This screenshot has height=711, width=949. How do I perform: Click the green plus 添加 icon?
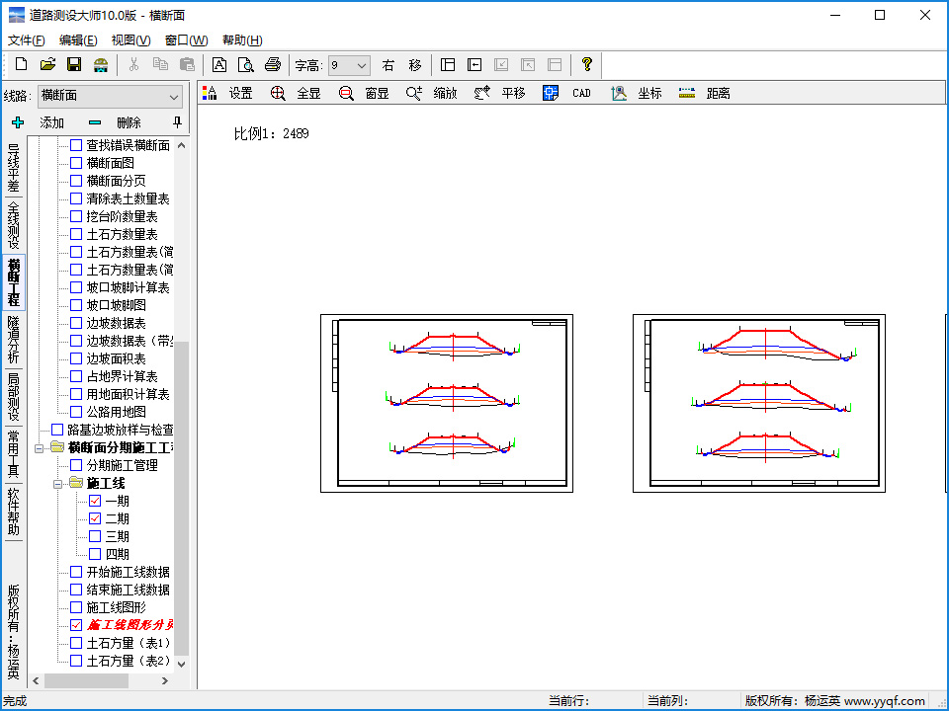(x=18, y=122)
